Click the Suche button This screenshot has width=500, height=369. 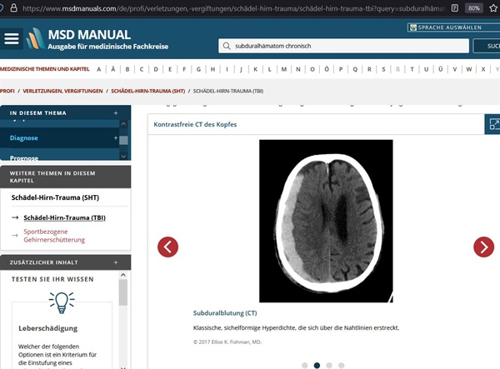487,46
